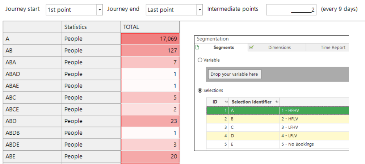Screen dimensions: 365x164
Task: Click the red 17,069 total cell
Action: pos(150,39)
